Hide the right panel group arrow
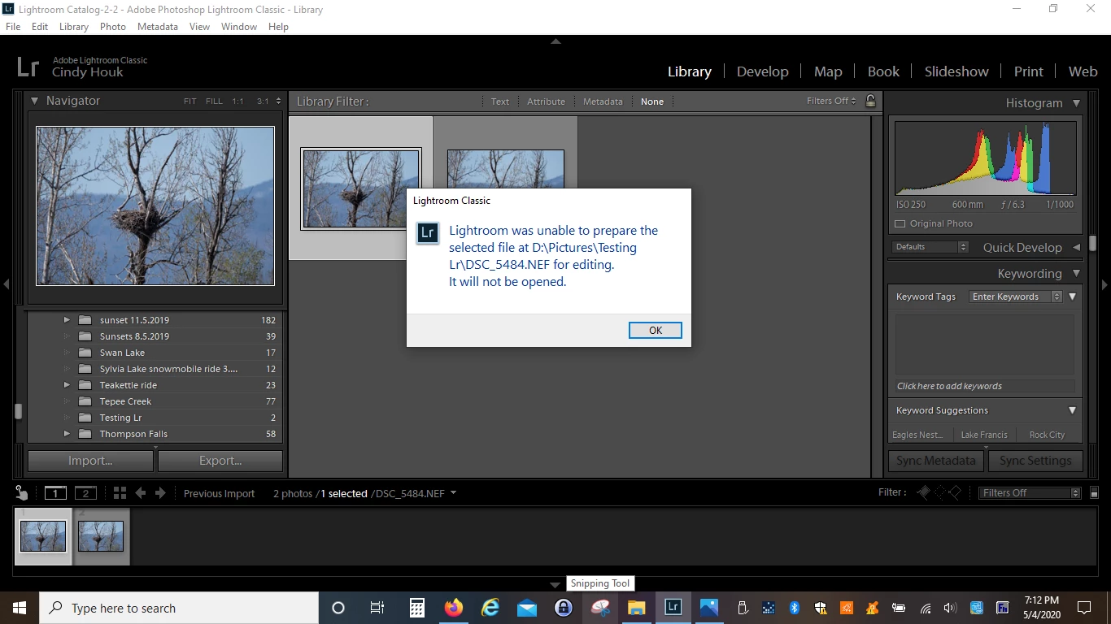The image size is (1111, 624). click(x=1104, y=284)
